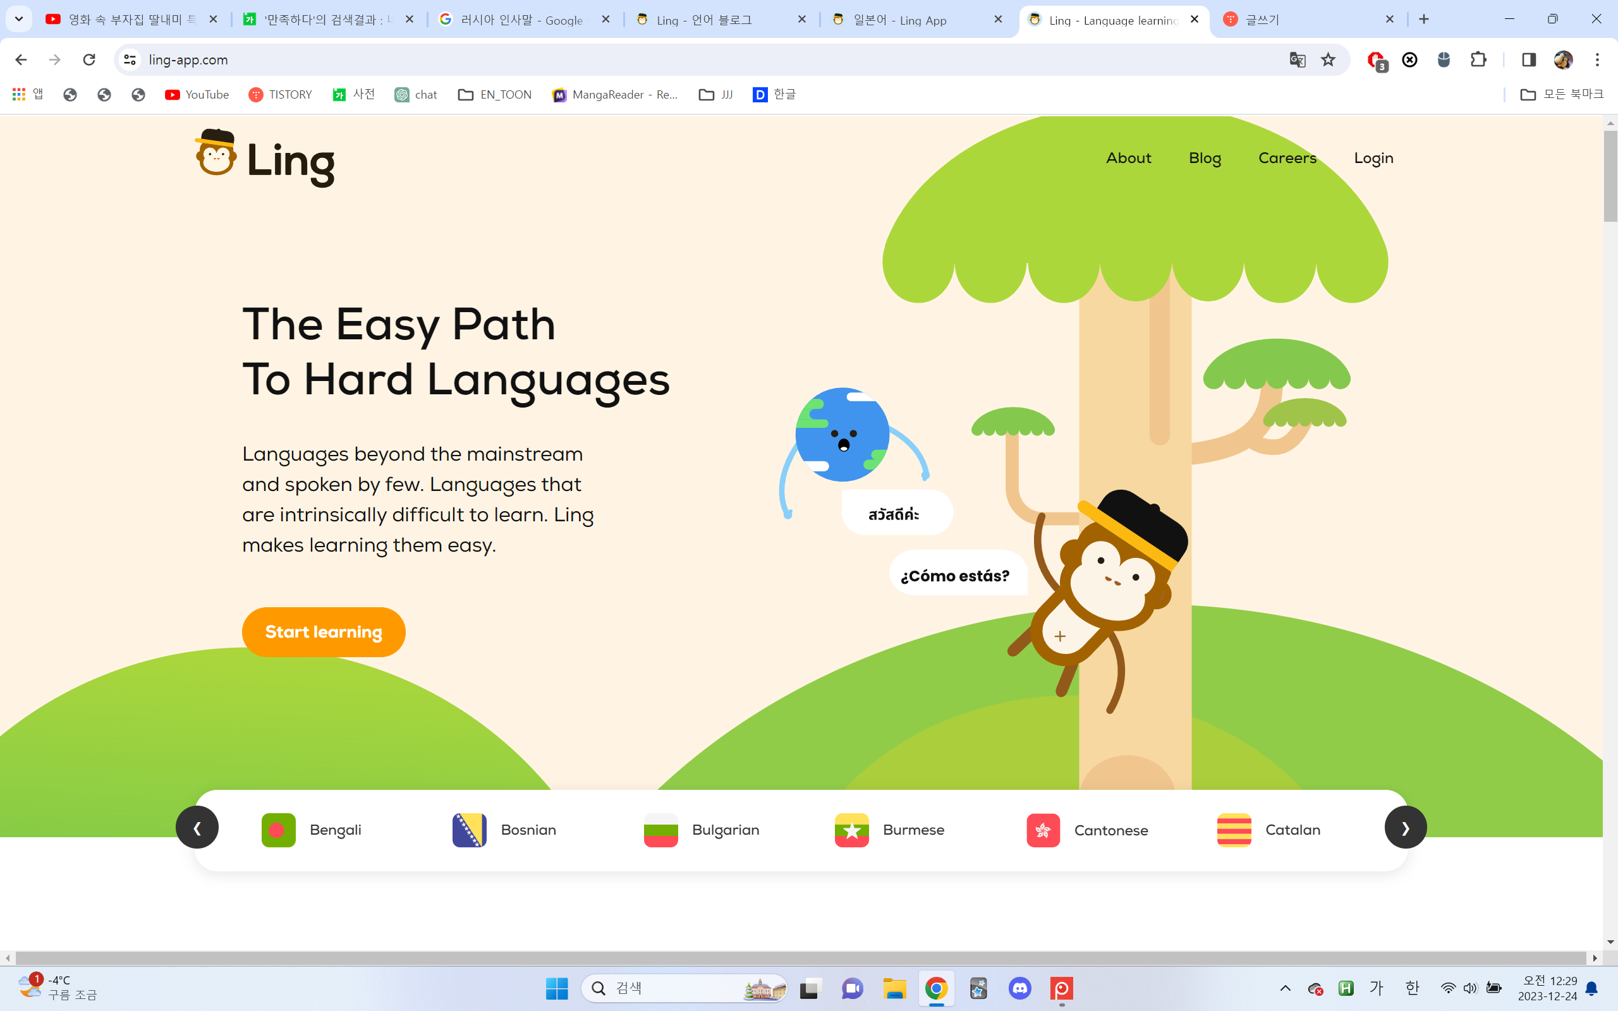Click the Start learning button
Viewport: 1618px width, 1011px height.
(x=324, y=632)
